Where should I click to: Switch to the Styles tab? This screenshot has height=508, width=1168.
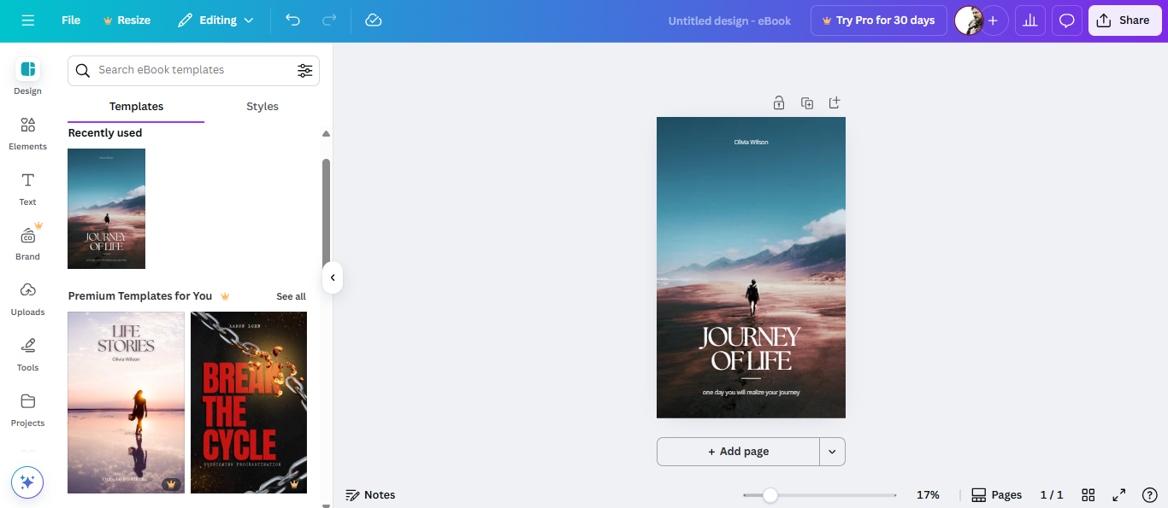(x=262, y=106)
